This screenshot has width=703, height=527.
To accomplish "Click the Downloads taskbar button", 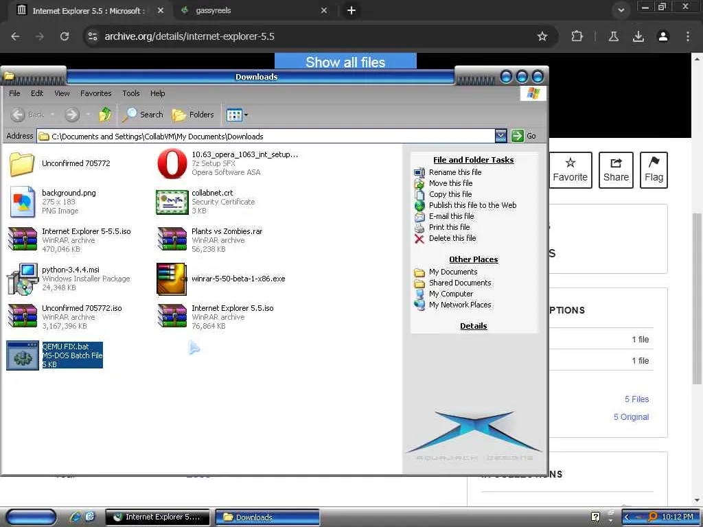I will point(268,517).
